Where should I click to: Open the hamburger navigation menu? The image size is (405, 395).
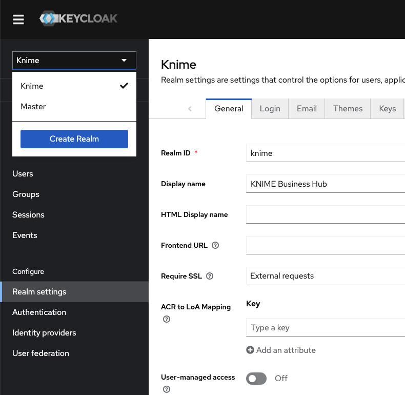point(18,19)
